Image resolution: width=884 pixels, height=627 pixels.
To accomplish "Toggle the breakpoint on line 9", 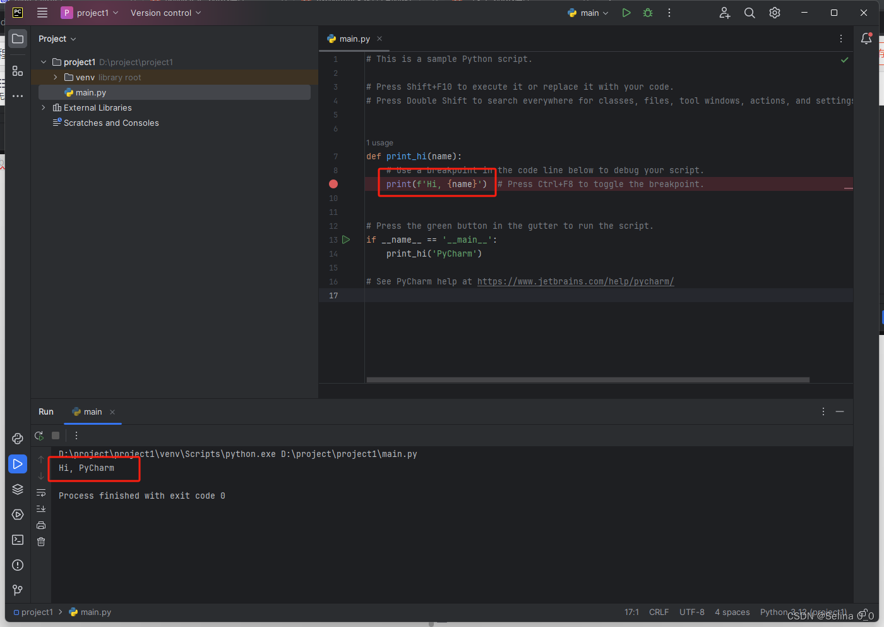I will pos(333,184).
